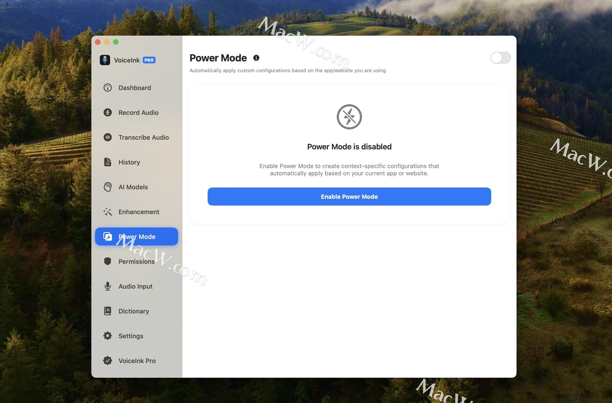Click the Enable Power Mode button

click(349, 197)
